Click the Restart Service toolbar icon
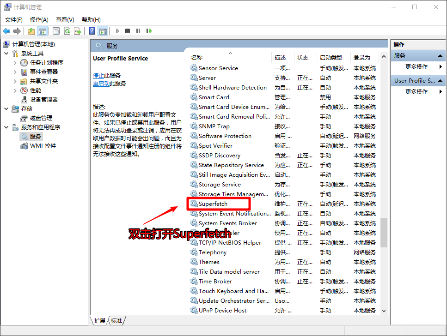 [x=149, y=31]
